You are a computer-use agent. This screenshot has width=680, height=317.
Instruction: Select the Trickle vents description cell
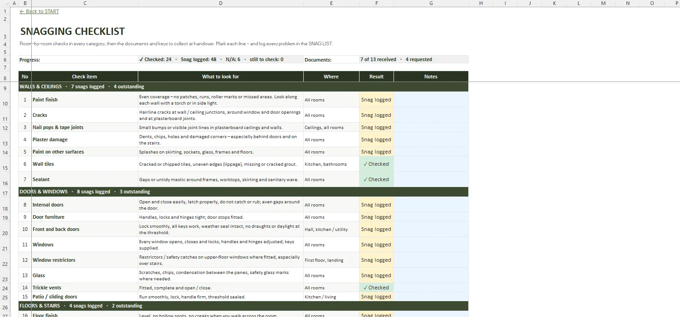tap(221, 288)
